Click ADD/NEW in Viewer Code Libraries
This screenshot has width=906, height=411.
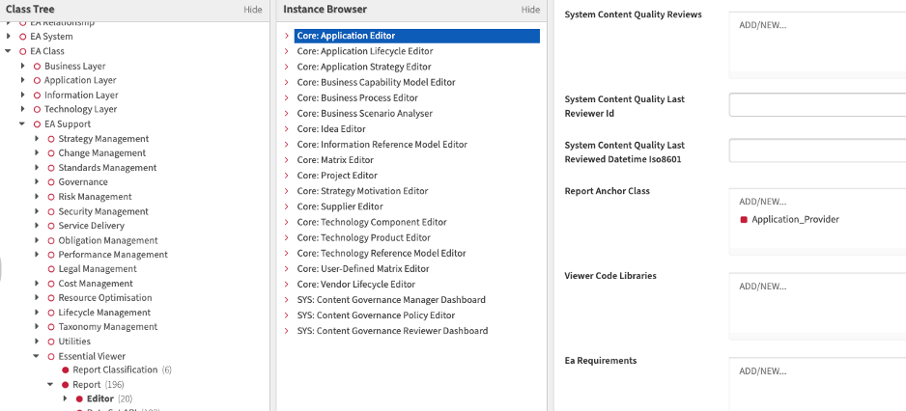[x=763, y=287]
